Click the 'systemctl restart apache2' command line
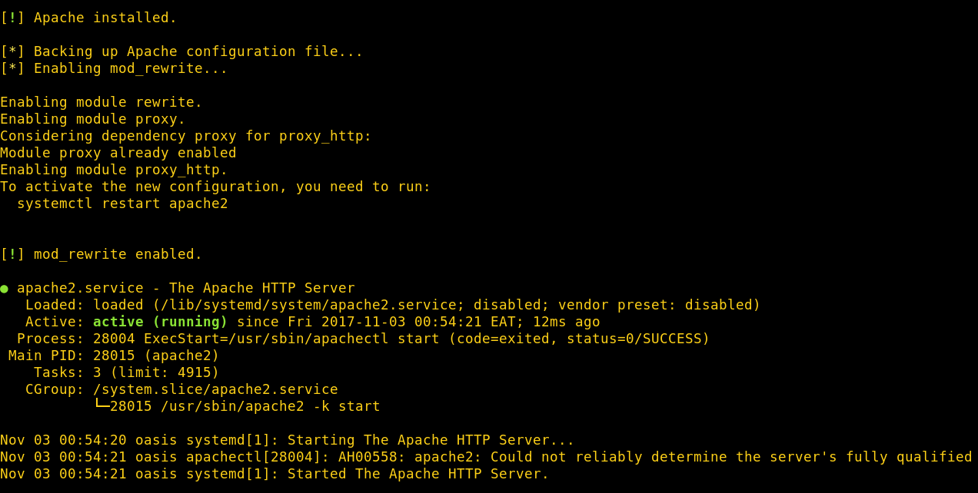Viewport: 978px width, 493px height. pyautogui.click(x=122, y=203)
